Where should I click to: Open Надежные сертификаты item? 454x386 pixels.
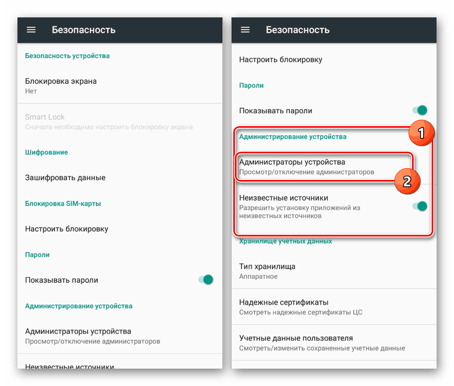pos(291,307)
